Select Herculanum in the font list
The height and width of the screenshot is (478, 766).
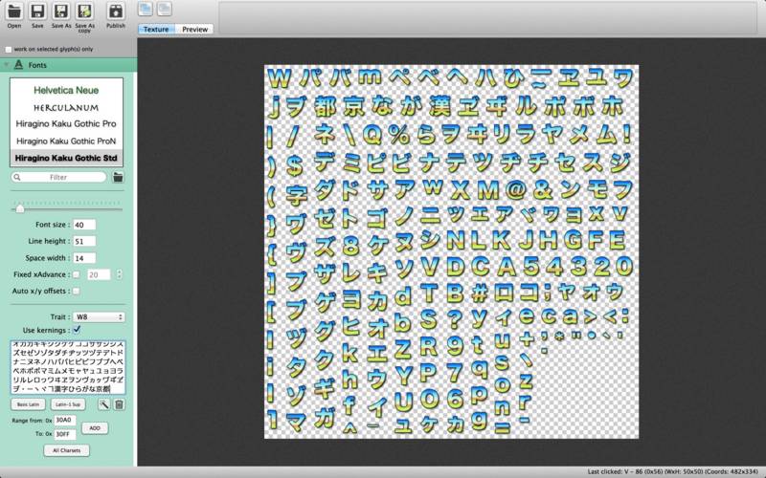66,107
